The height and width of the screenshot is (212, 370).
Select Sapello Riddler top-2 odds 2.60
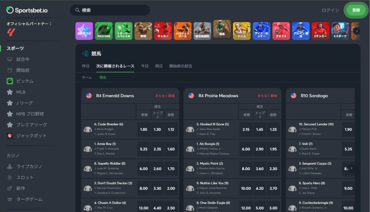(157, 169)
